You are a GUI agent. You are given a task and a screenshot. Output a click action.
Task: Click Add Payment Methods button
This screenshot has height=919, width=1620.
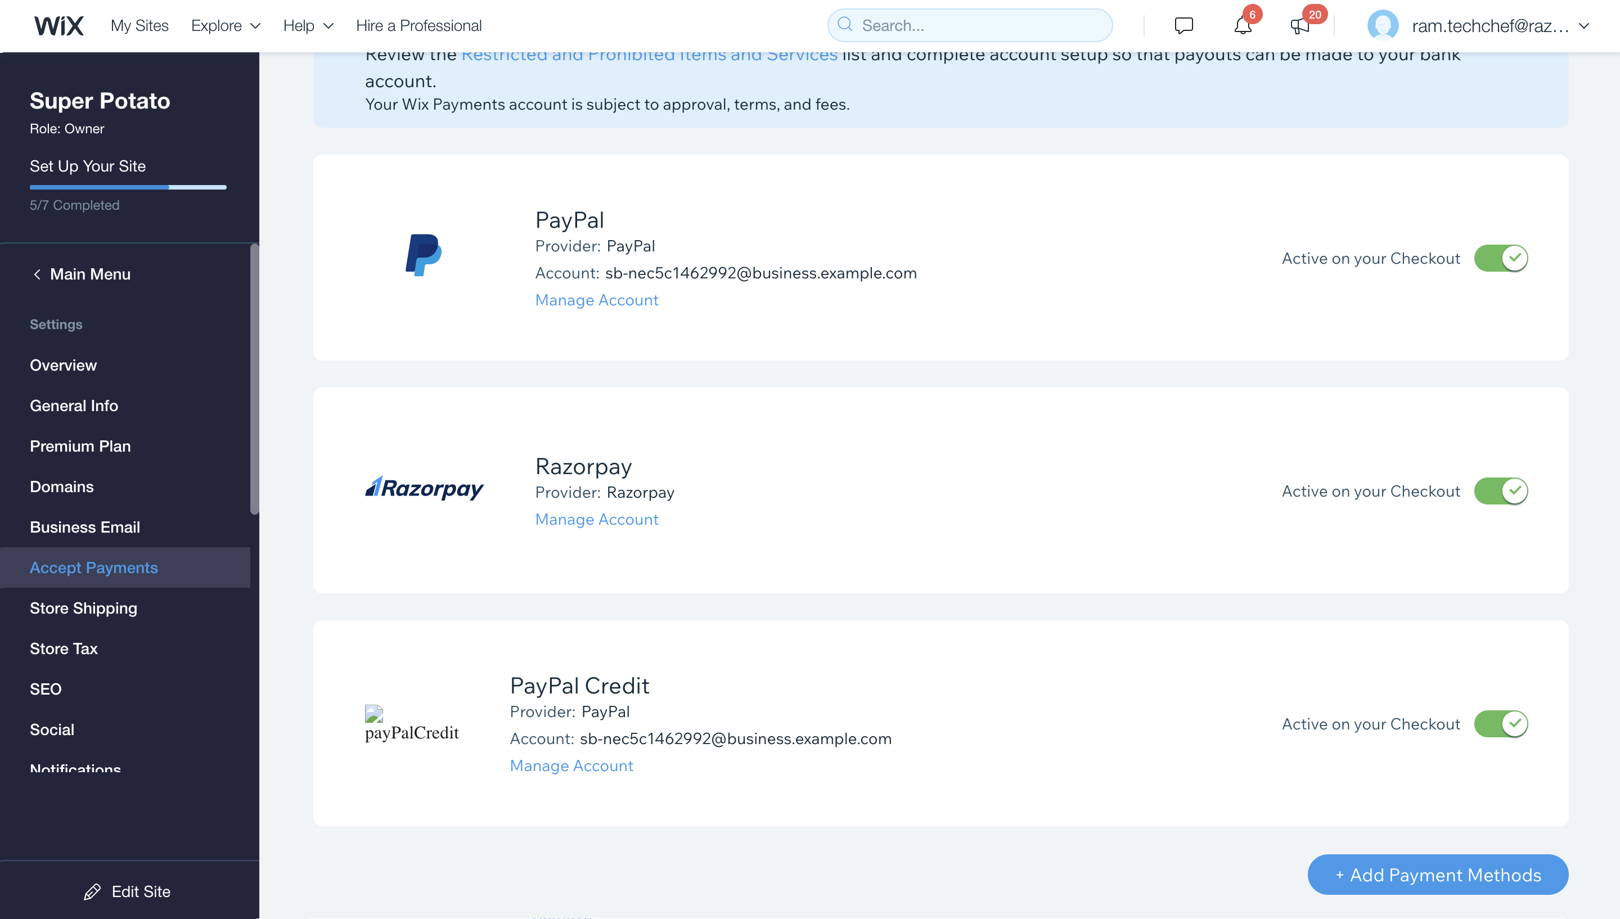[1438, 875]
